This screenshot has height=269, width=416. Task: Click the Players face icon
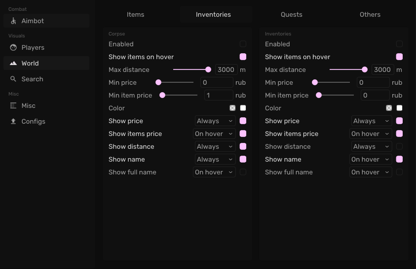(13, 48)
